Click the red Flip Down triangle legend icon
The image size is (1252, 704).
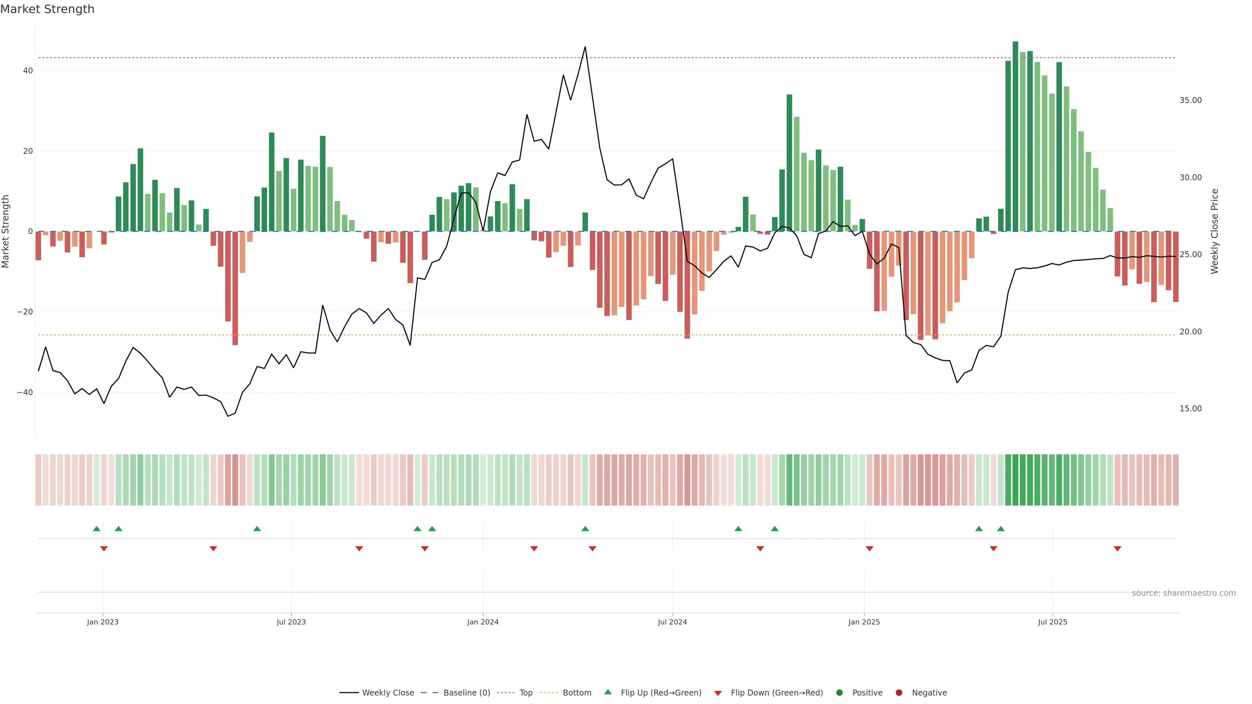point(718,693)
